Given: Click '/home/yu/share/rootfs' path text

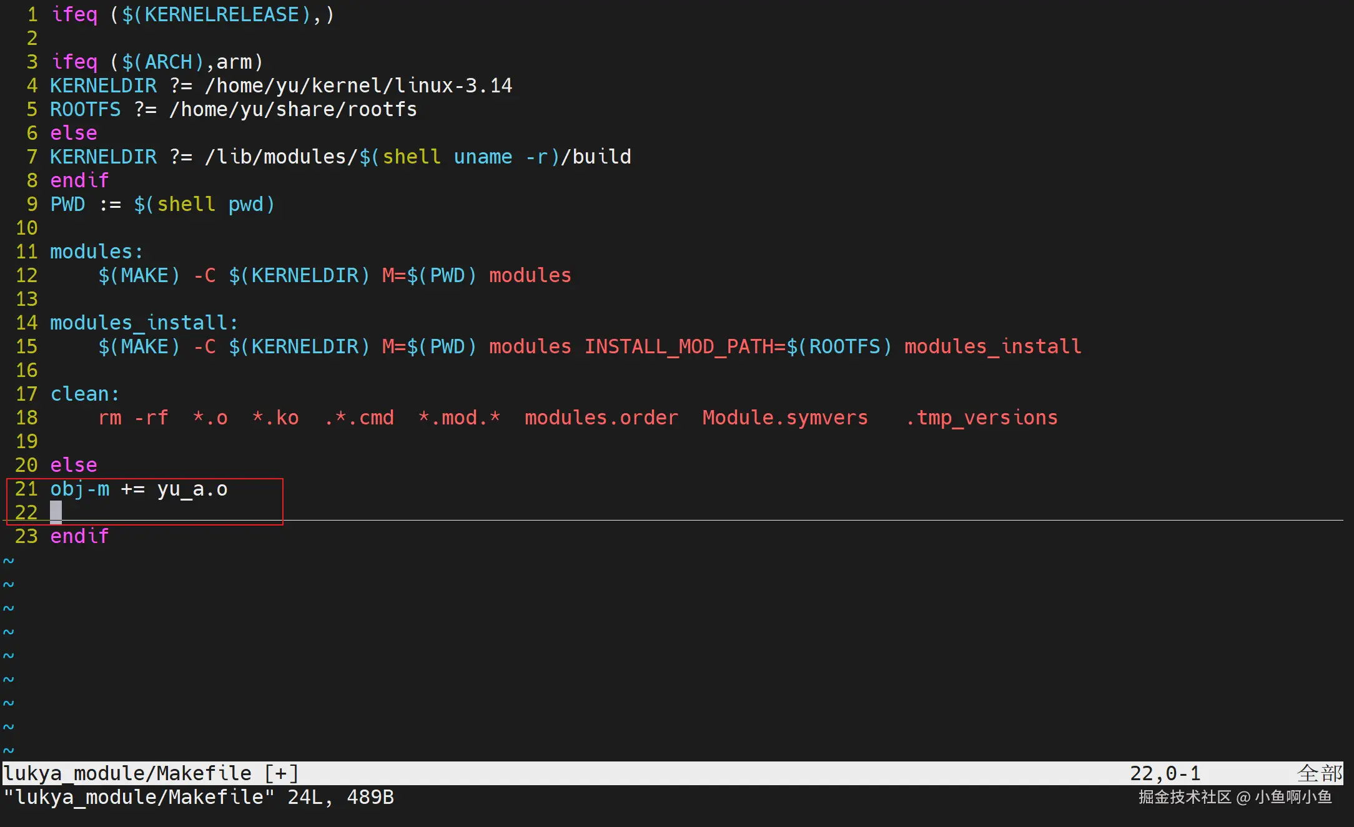Looking at the screenshot, I should click(x=293, y=109).
